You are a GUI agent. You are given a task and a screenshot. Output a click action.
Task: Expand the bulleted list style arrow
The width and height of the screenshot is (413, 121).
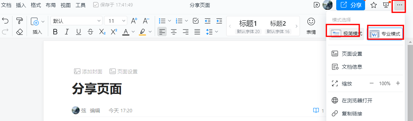tap(170, 21)
